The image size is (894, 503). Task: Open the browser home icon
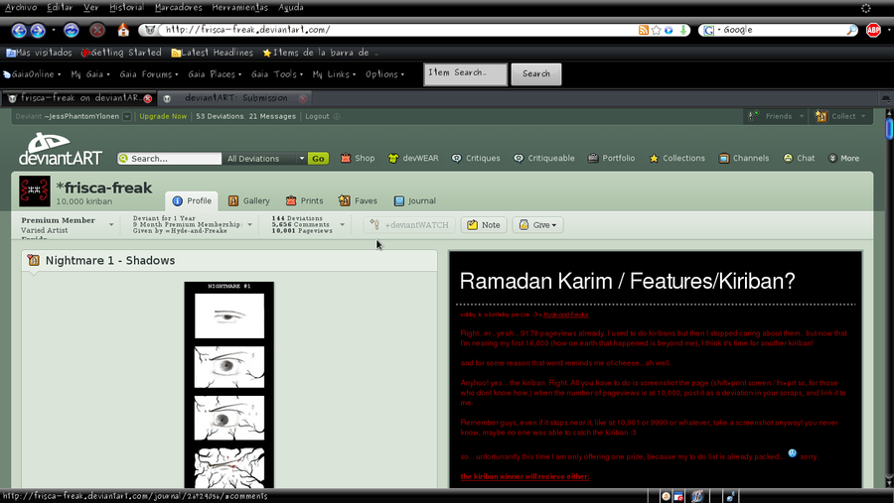click(123, 30)
